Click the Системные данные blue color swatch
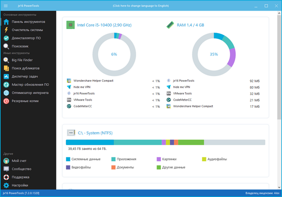Viewport: 282px width, 197px height. point(68,159)
